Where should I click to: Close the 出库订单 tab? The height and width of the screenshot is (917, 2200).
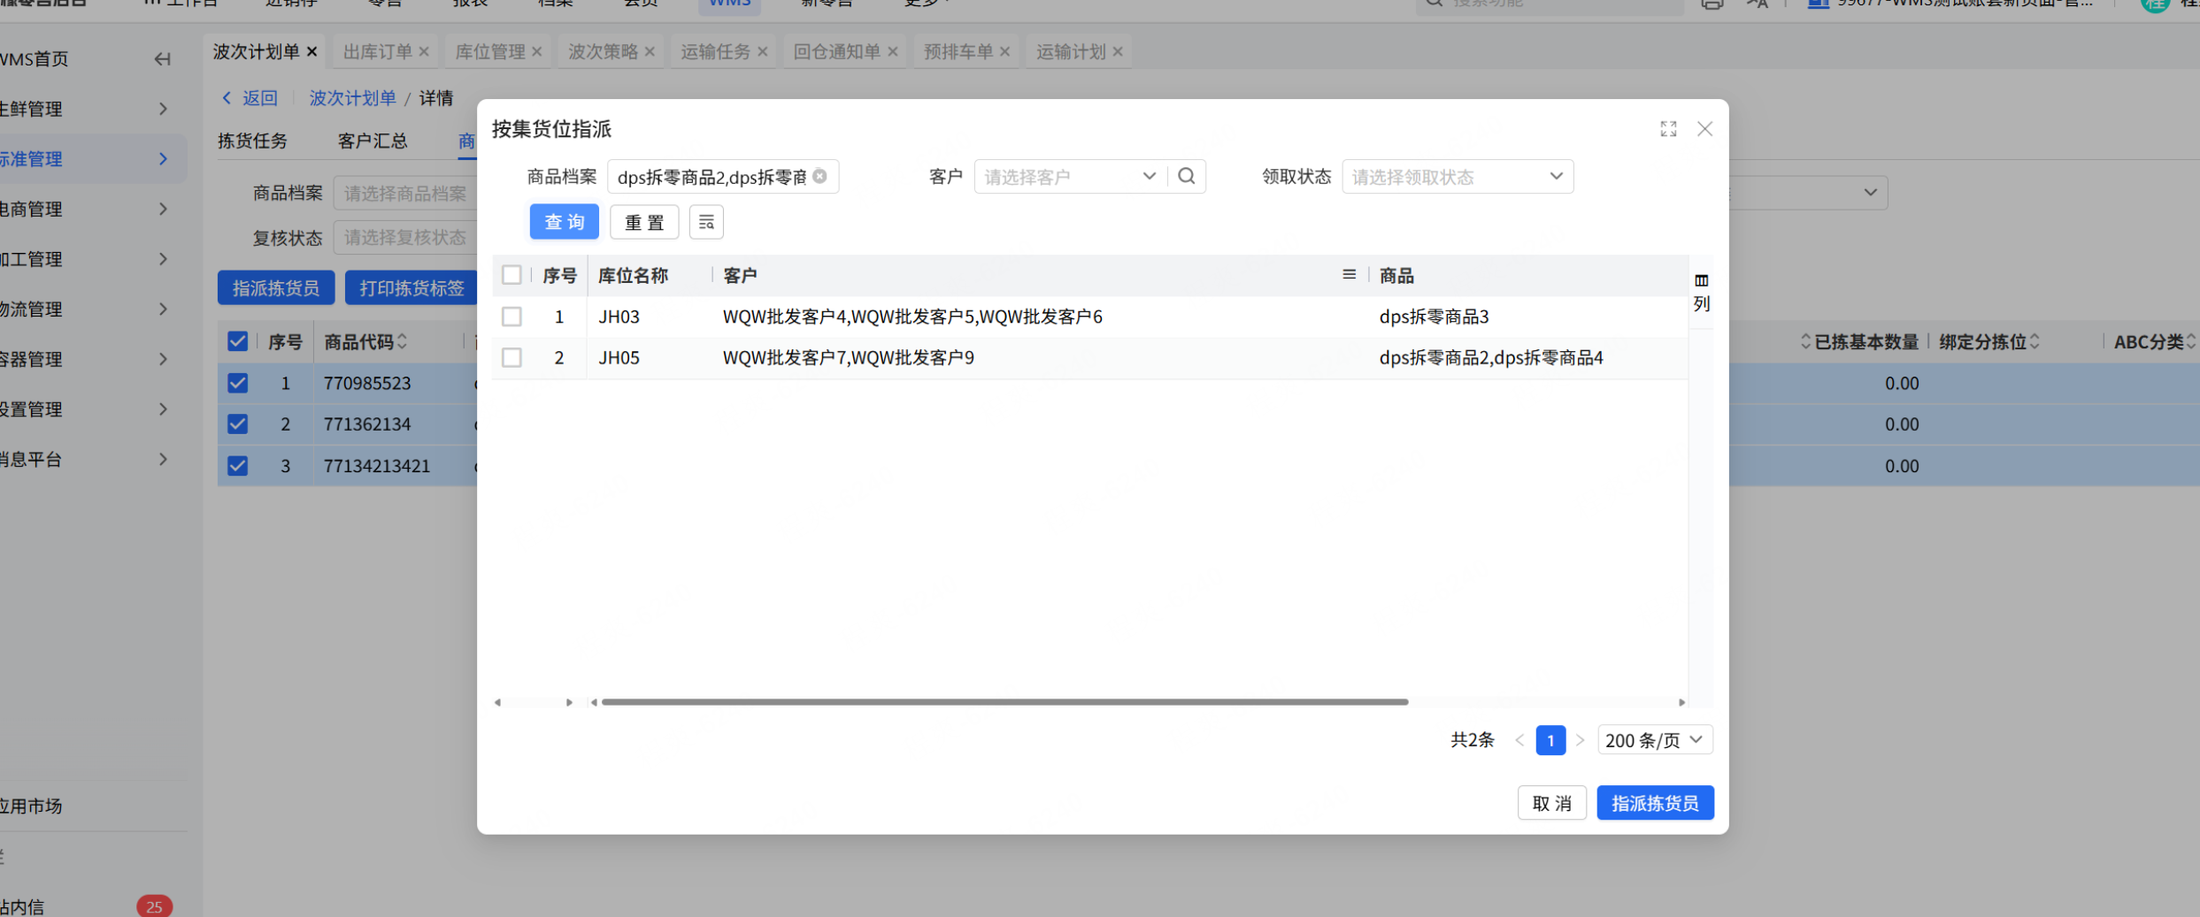[424, 52]
